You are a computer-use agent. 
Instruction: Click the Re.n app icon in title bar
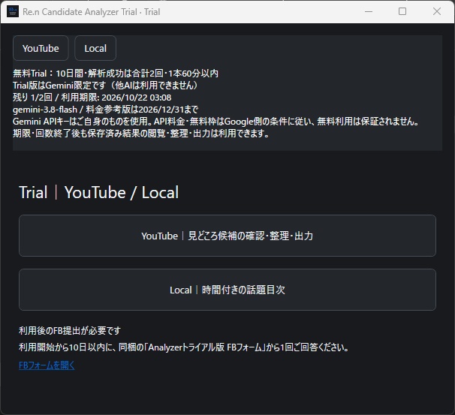13,11
